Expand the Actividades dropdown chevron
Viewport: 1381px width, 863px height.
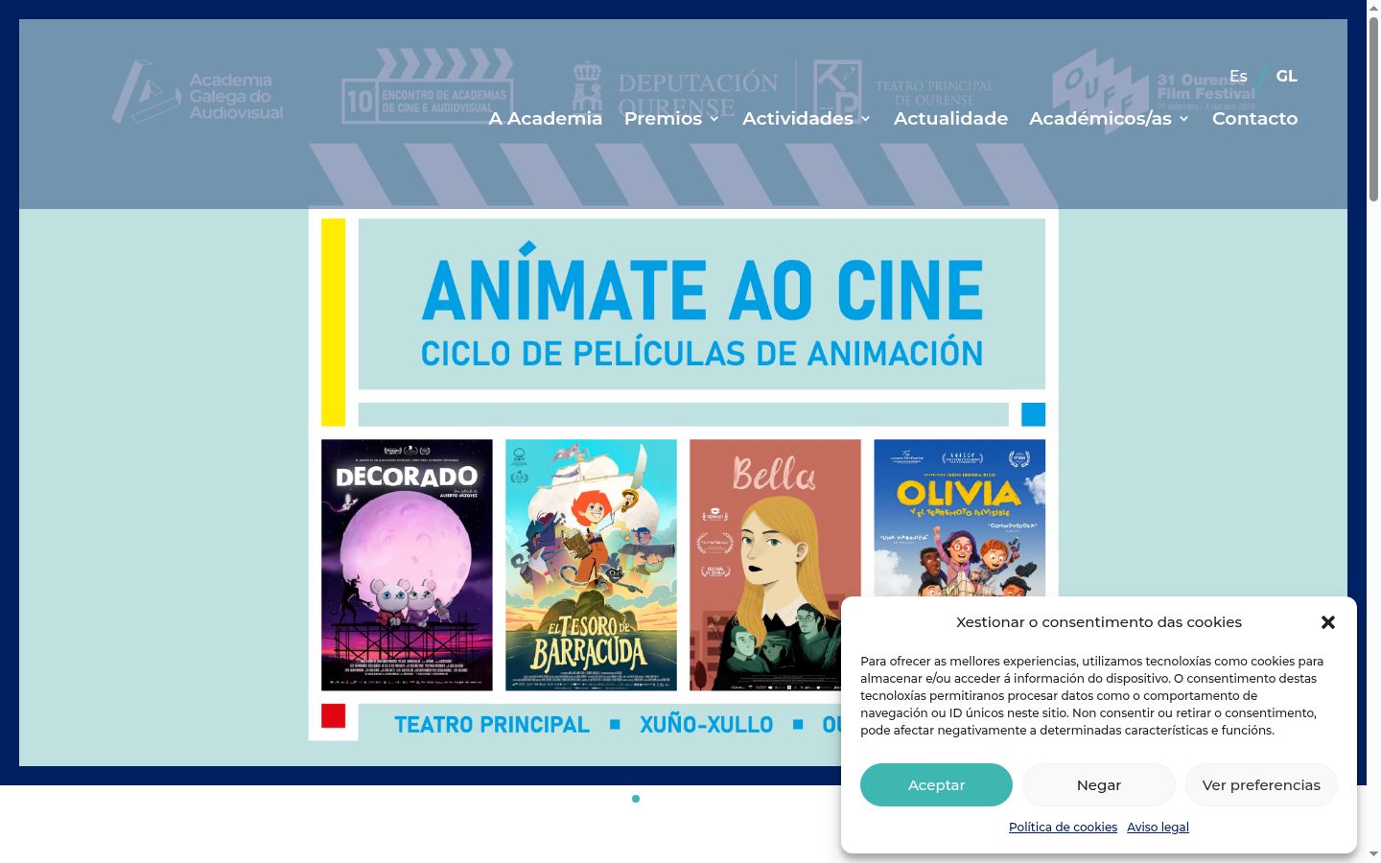point(865,119)
